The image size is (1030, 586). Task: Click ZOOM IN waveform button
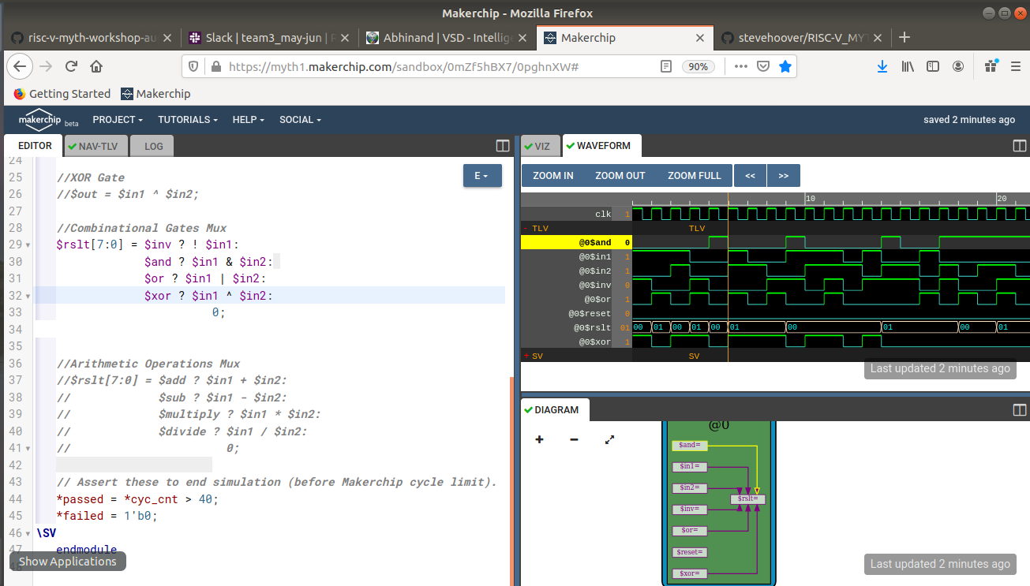point(553,176)
